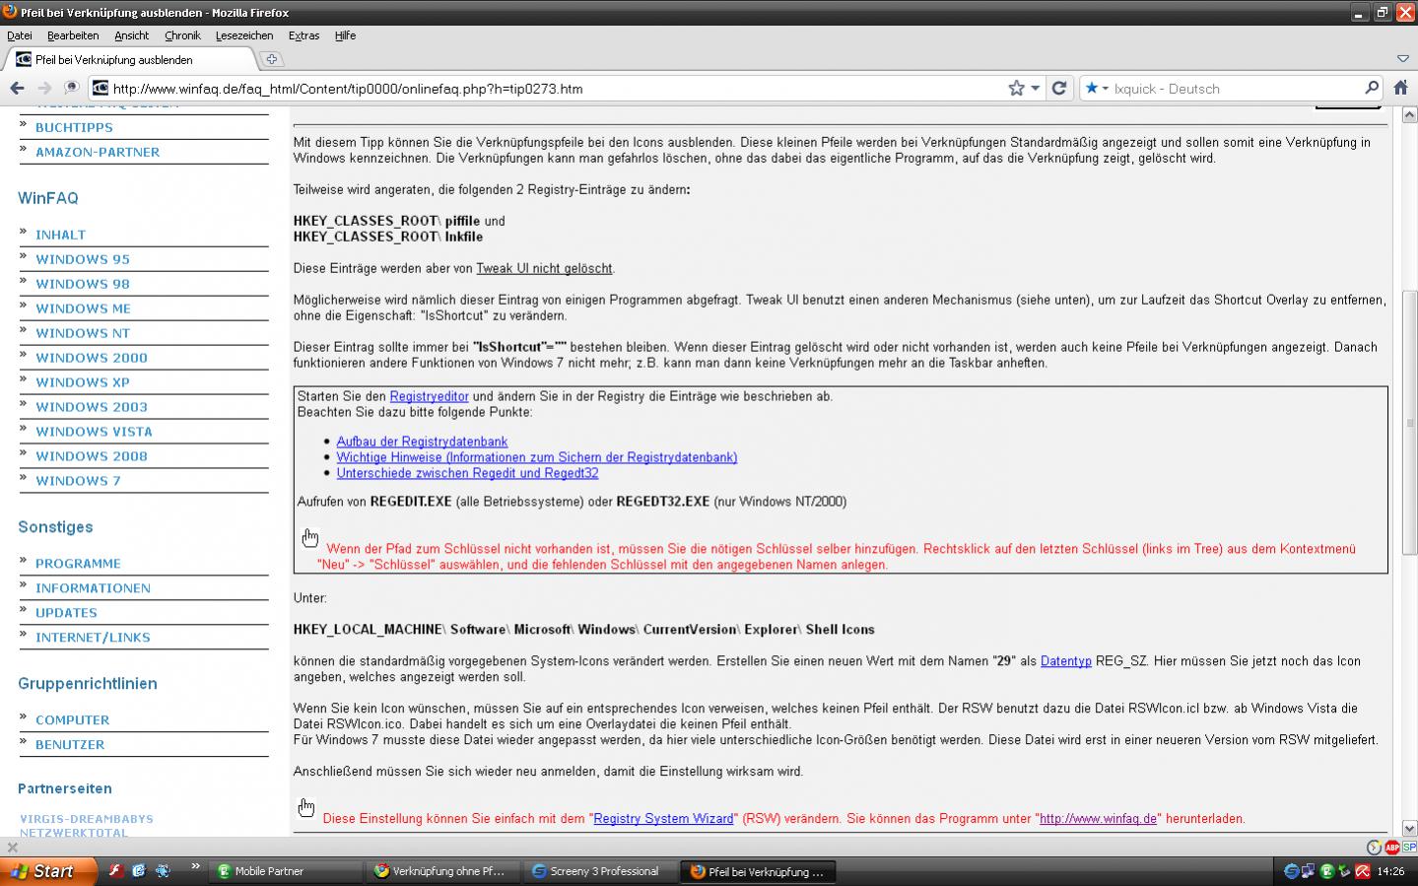Open the Hilfe menu
Screen dimensions: 1418x886
[x=345, y=35]
